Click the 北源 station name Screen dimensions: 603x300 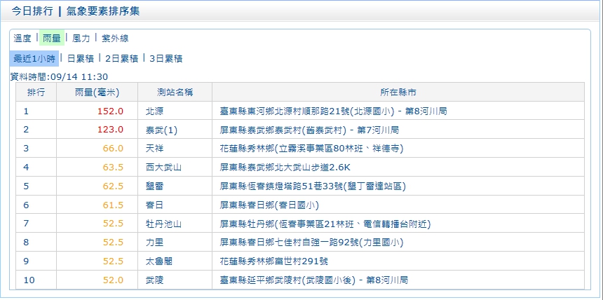(154, 111)
